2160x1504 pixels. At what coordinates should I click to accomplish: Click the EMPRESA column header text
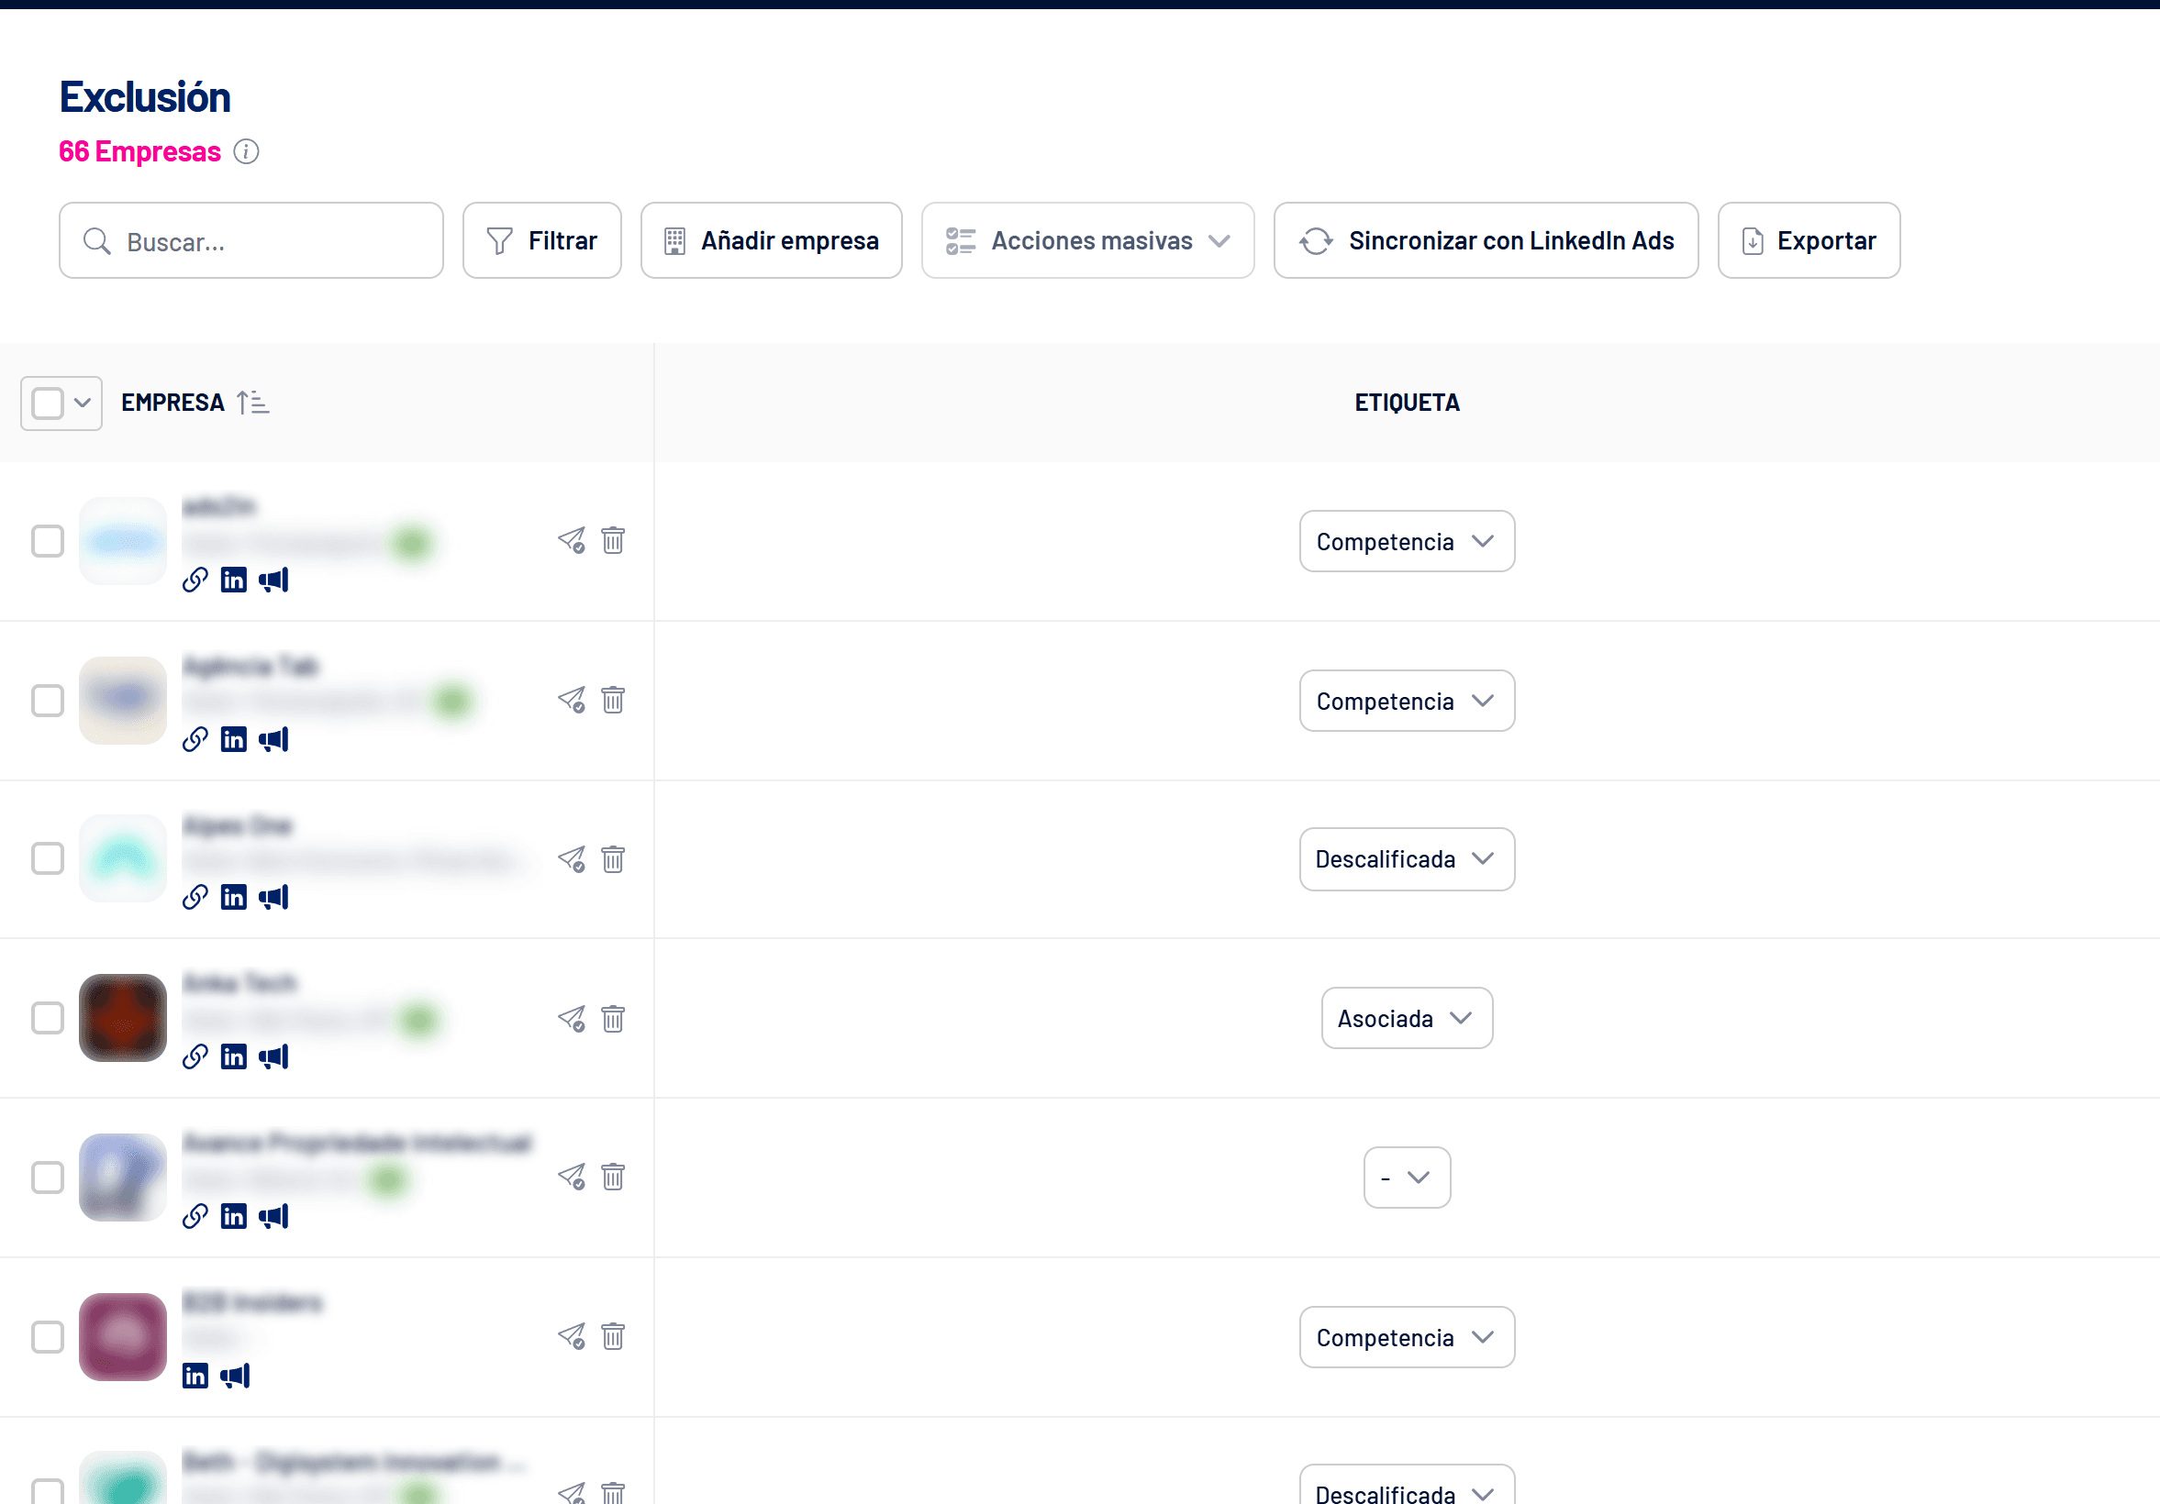tap(173, 404)
